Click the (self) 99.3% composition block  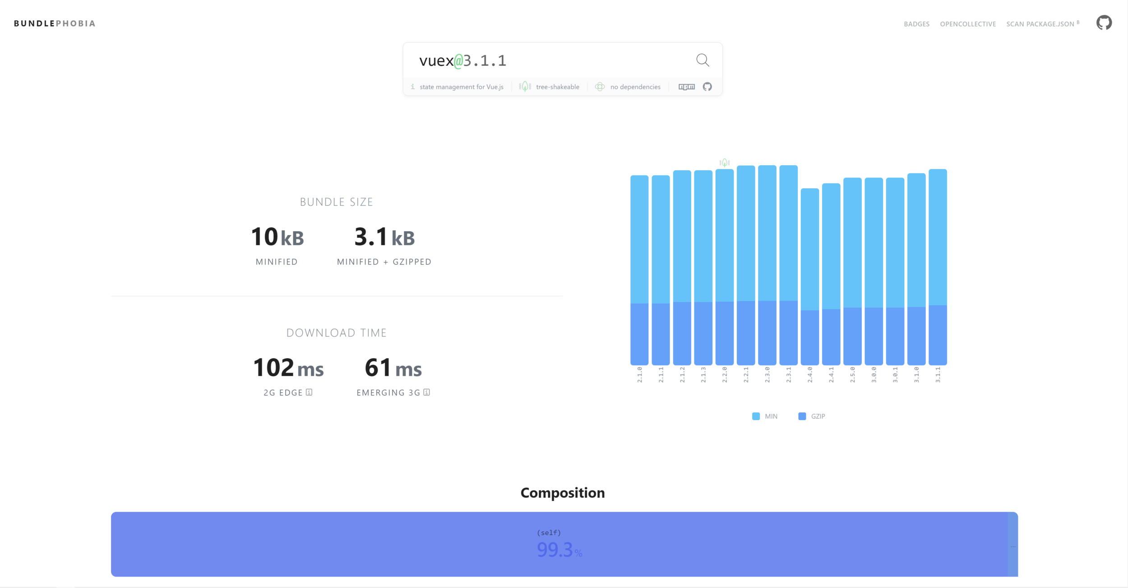(x=559, y=544)
